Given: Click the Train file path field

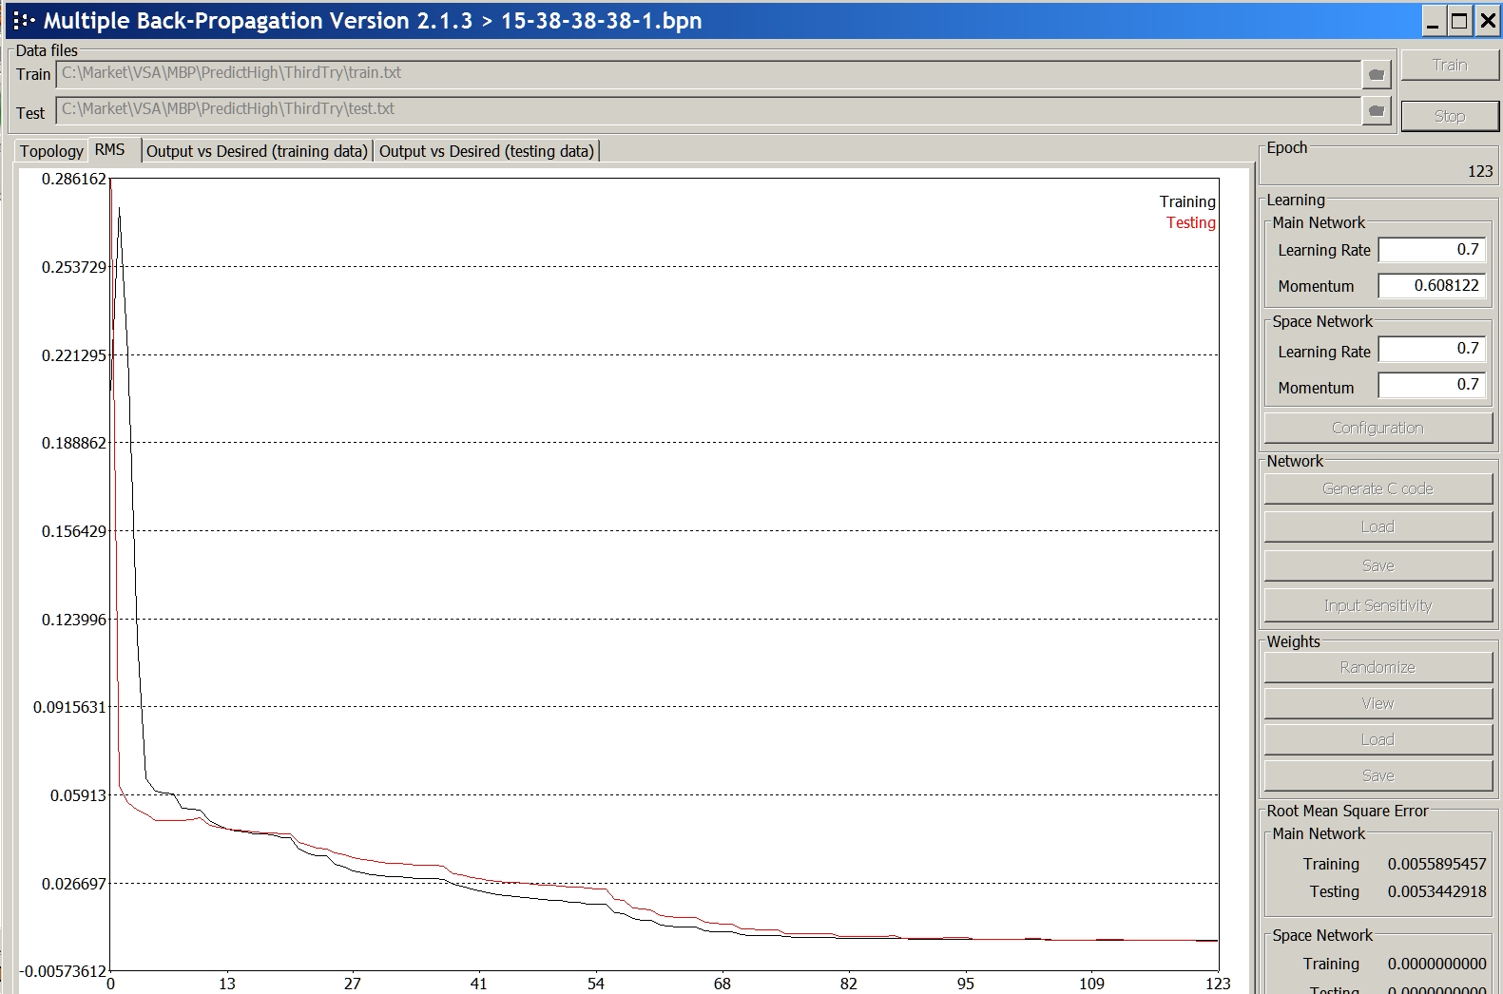Looking at the screenshot, I should pyautogui.click(x=707, y=73).
